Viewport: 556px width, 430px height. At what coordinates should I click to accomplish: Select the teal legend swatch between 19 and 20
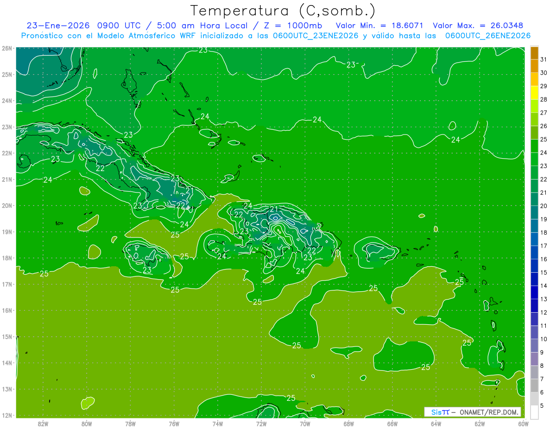[534, 212]
